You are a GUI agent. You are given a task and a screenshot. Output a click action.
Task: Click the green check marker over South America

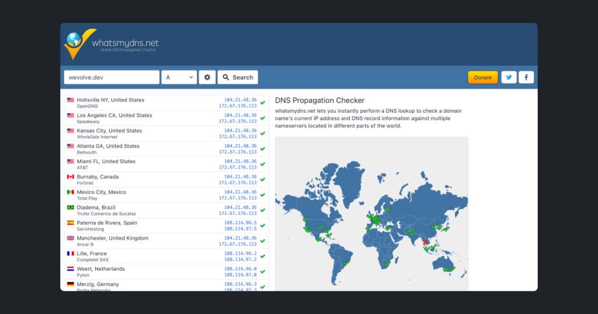click(346, 263)
